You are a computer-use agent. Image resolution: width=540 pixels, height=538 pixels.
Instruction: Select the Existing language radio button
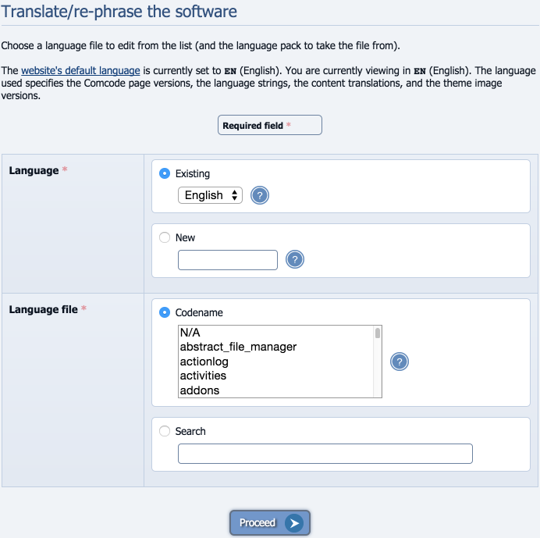(165, 173)
